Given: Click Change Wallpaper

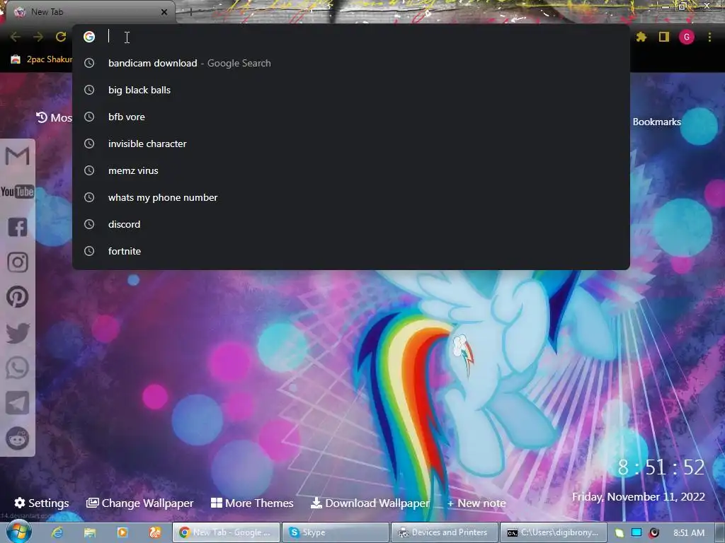Looking at the screenshot, I should point(139,503).
